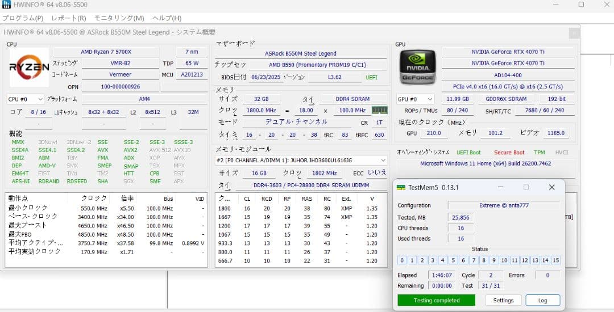
Task: Minimize the HWiNFO main window
Action: 557,5
